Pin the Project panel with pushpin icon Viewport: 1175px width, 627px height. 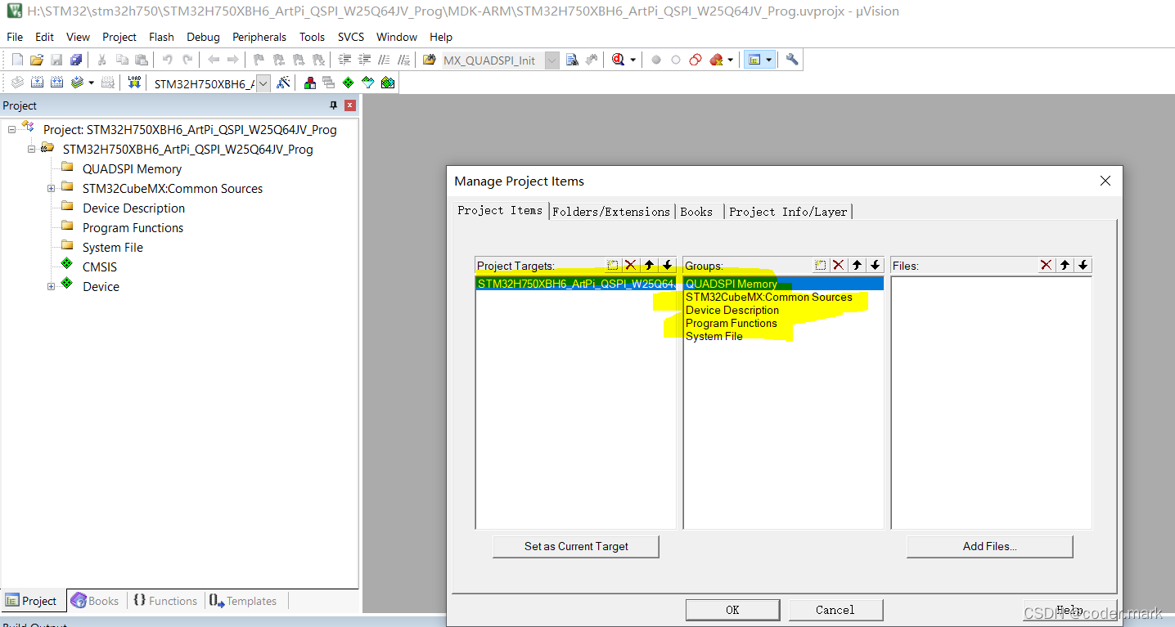tap(333, 105)
